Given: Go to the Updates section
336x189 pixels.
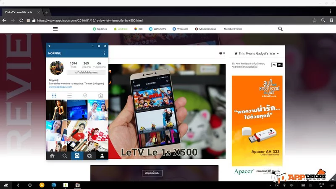Looking at the screenshot, I should coord(100,29).
